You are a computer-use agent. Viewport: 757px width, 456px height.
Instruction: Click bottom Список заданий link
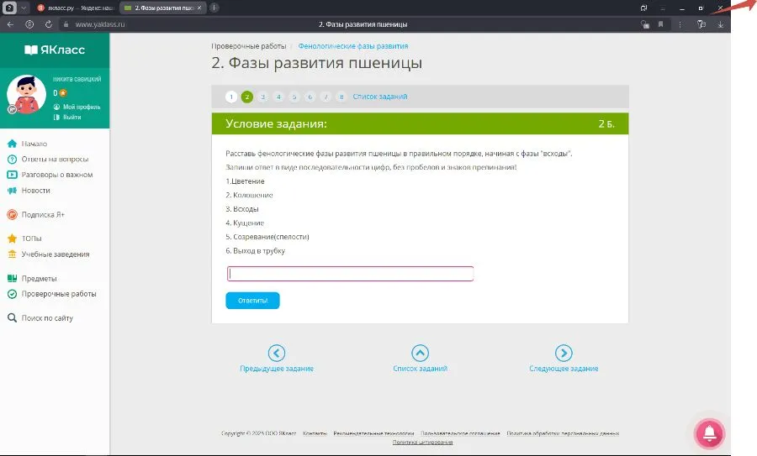tap(420, 369)
